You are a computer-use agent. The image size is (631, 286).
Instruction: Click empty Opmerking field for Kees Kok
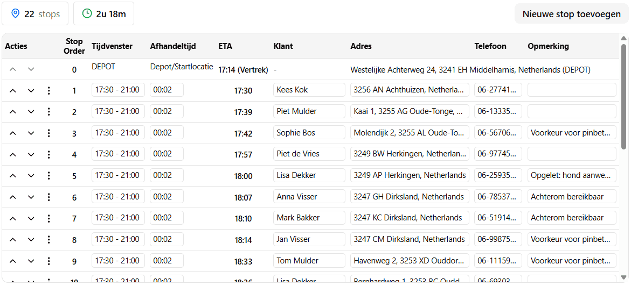[x=572, y=90]
